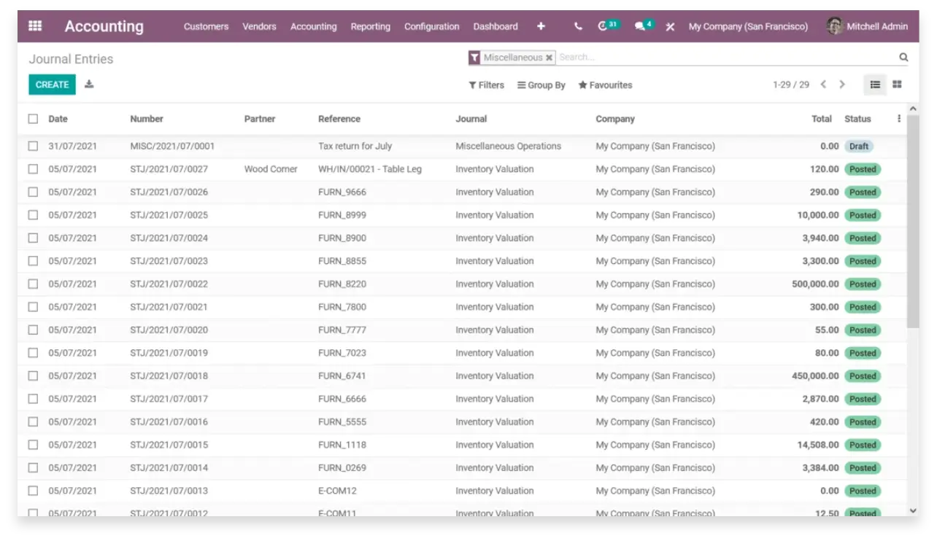Image resolution: width=937 pixels, height=541 pixels.
Task: Expand the Filters dropdown
Action: [486, 85]
